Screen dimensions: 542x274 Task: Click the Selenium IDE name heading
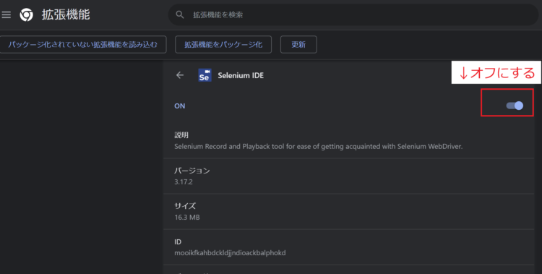click(241, 75)
